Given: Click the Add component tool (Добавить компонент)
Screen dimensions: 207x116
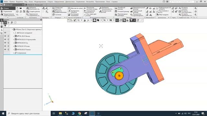Looking at the screenshot, I should (33, 8).
